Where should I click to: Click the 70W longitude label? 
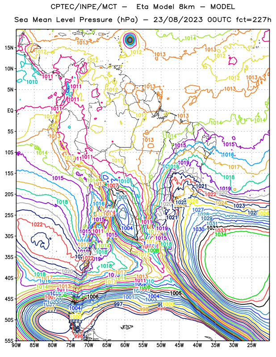click(89, 345)
